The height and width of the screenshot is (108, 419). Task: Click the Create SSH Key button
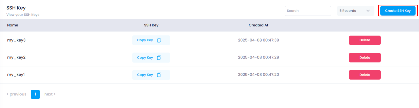coord(398,11)
